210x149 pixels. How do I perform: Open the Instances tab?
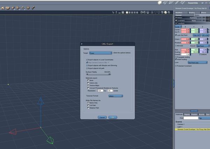179,114
